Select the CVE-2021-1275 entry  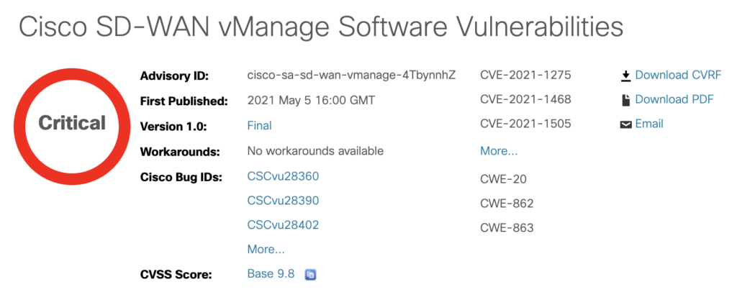pyautogui.click(x=525, y=75)
